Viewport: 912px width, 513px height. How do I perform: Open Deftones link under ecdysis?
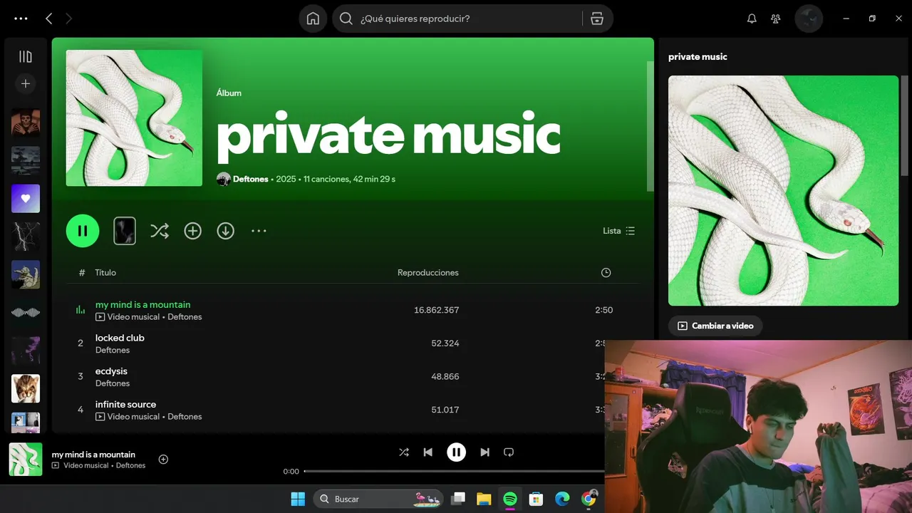[x=113, y=383]
